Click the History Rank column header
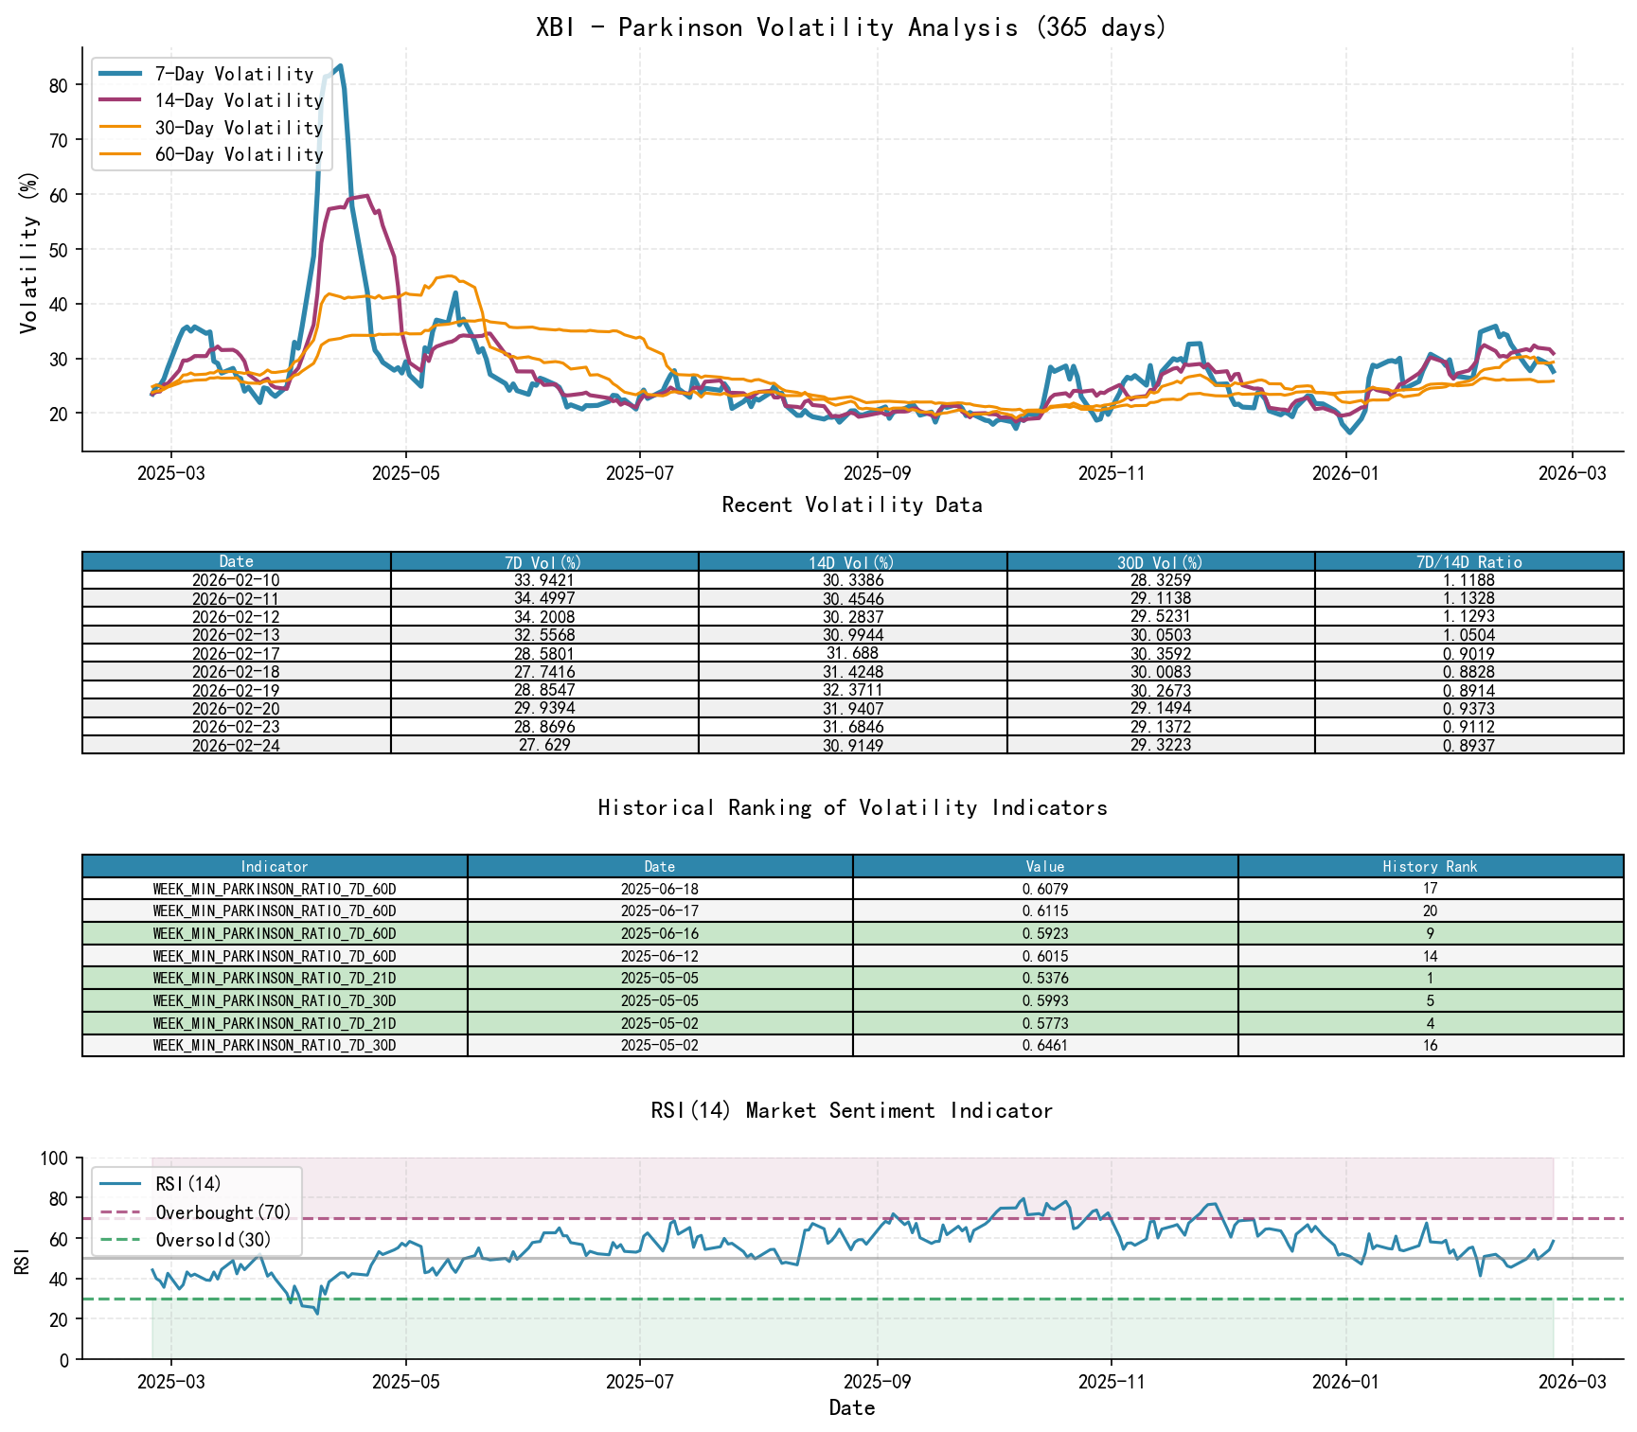 pos(1432,866)
